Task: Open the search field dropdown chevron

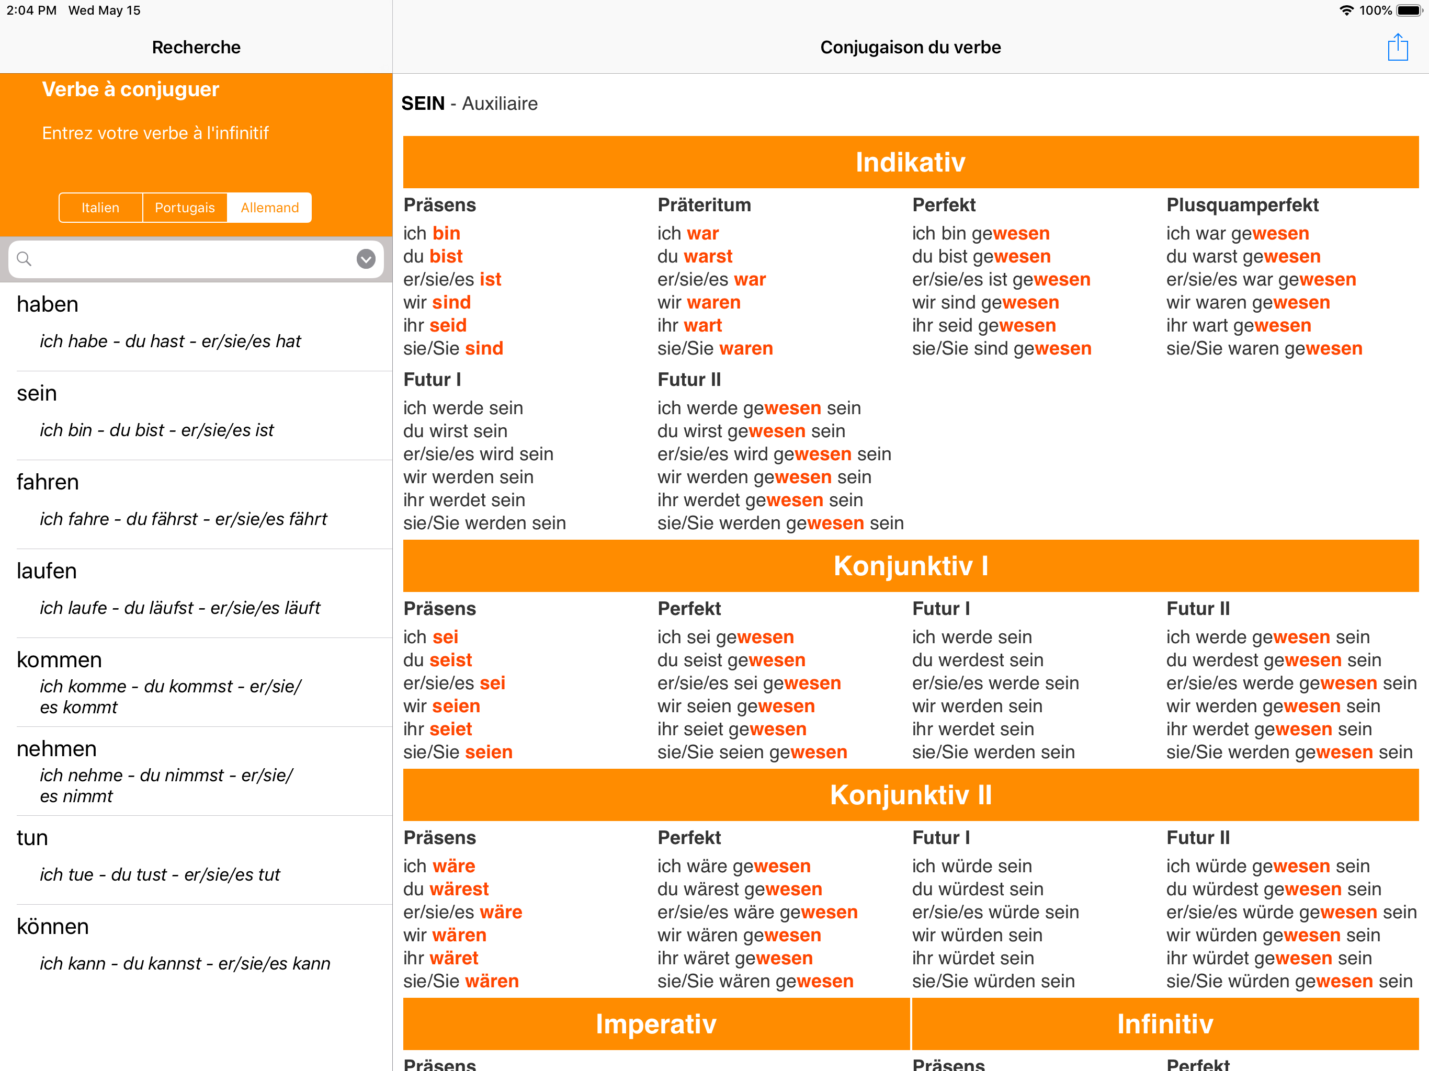Action: 366,259
